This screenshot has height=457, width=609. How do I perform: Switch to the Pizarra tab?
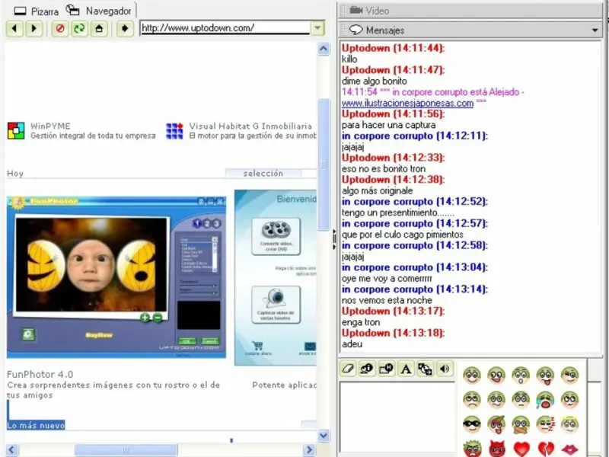tap(36, 11)
